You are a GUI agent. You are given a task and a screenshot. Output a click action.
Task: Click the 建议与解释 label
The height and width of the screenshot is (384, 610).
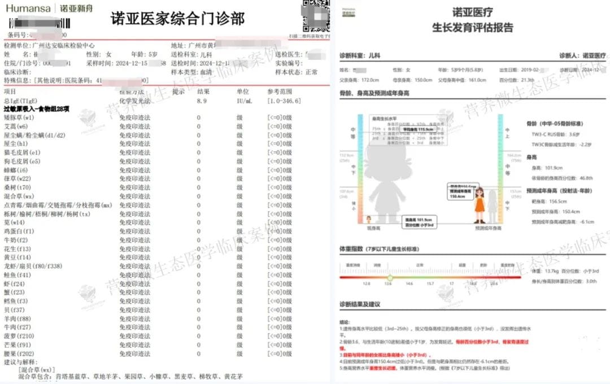pyautogui.click(x=21, y=362)
